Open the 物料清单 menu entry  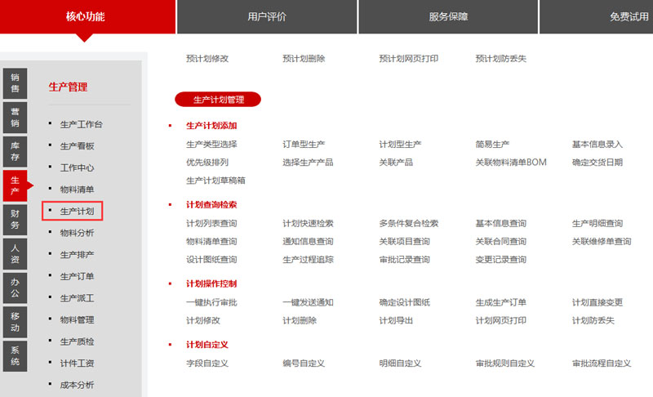pos(77,190)
